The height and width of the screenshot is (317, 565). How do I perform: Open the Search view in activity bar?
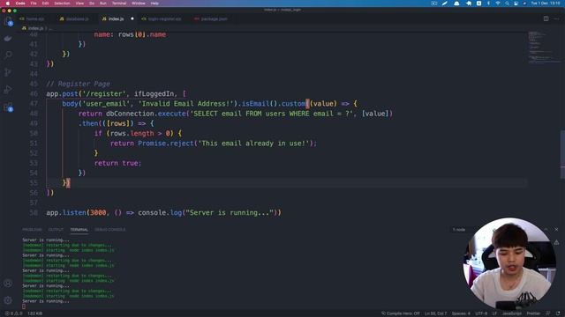coord(8,55)
